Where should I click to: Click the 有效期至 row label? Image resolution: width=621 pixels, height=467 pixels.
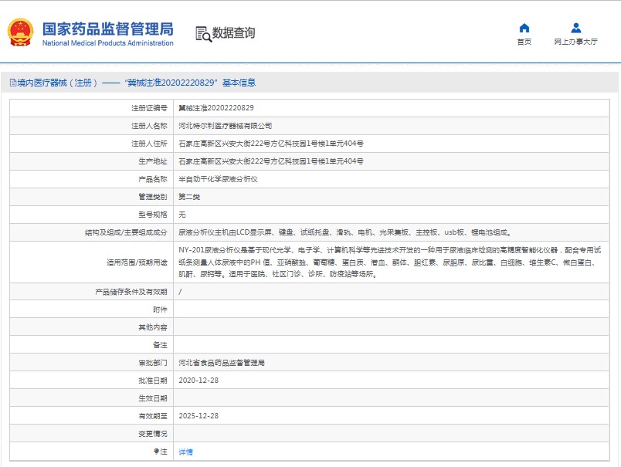coord(153,416)
